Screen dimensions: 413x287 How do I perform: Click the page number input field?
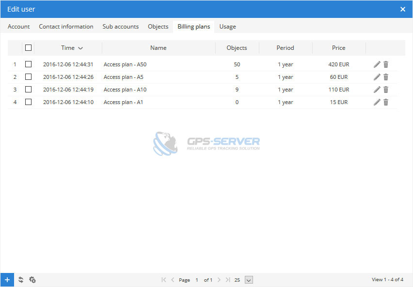point(197,280)
